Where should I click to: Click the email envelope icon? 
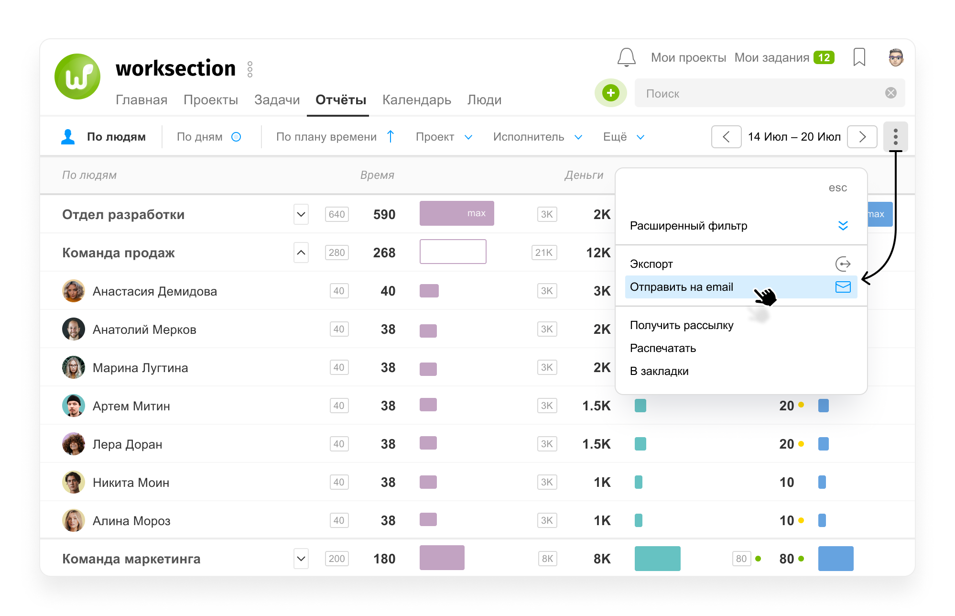(843, 287)
